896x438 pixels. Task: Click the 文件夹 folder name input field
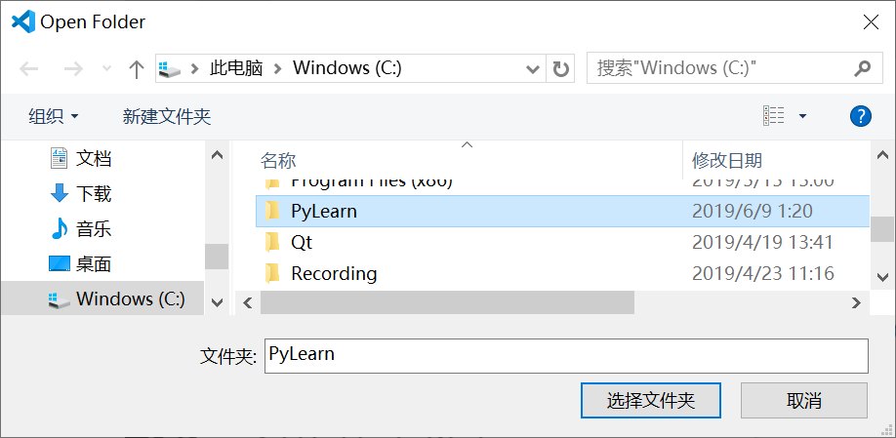pyautogui.click(x=565, y=355)
